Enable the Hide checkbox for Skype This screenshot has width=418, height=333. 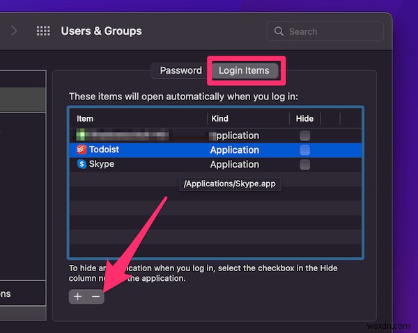pos(304,165)
